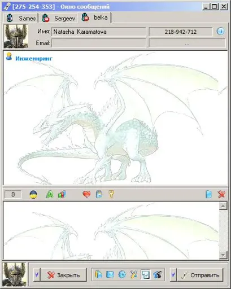Viewport: 231px width, 289px height.
Task: Click the blue clipboard icon in middle toolbar
Action: [x=99, y=194]
